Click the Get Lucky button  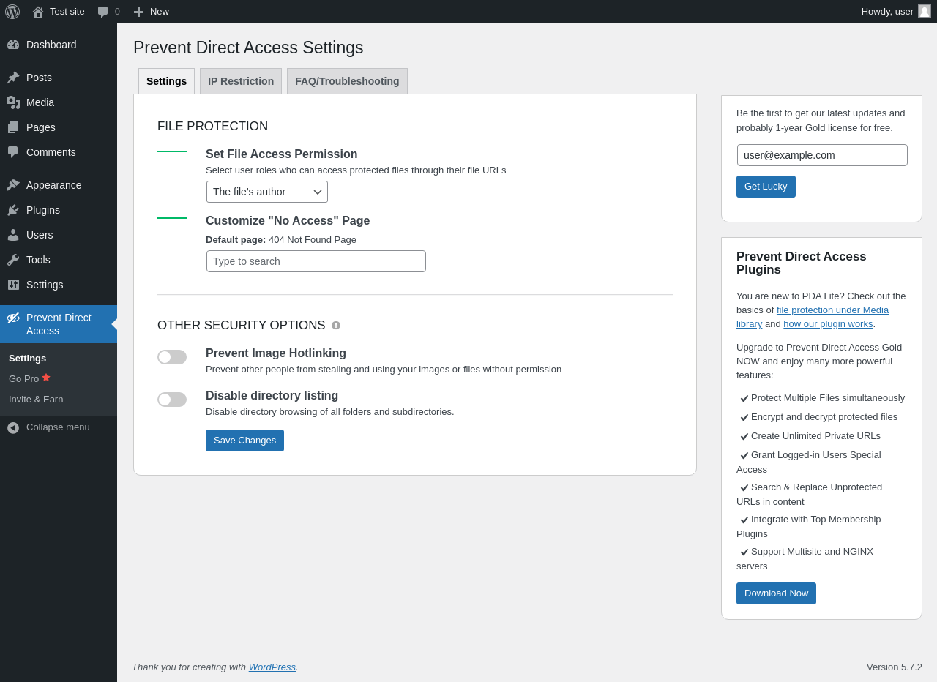coord(766,187)
